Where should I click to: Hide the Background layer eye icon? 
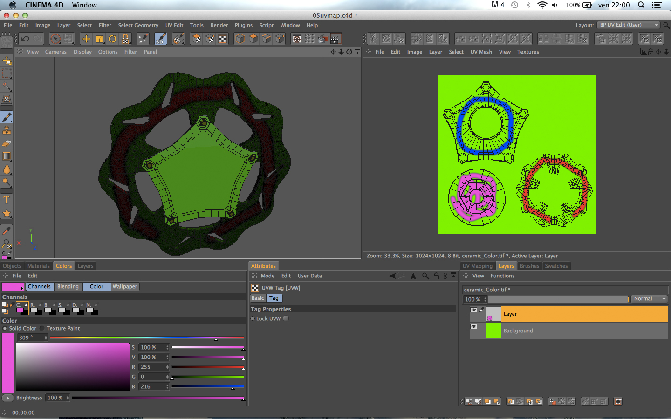(473, 327)
